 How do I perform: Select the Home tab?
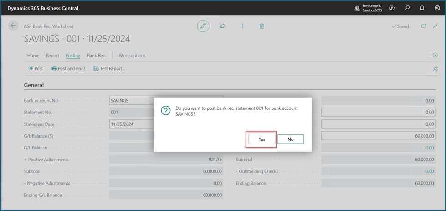(x=33, y=56)
